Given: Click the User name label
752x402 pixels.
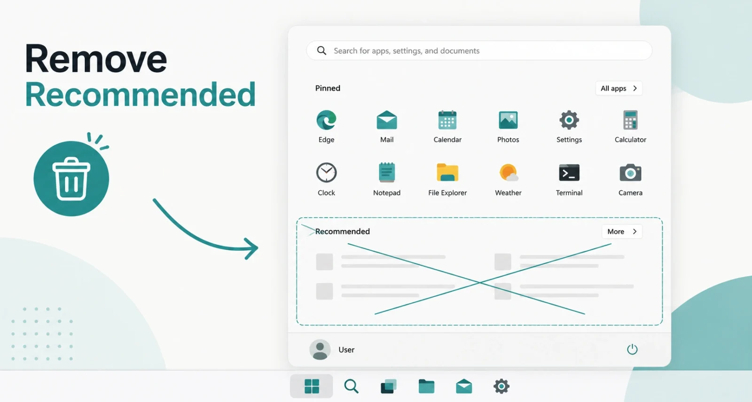Looking at the screenshot, I should pyautogui.click(x=346, y=350).
